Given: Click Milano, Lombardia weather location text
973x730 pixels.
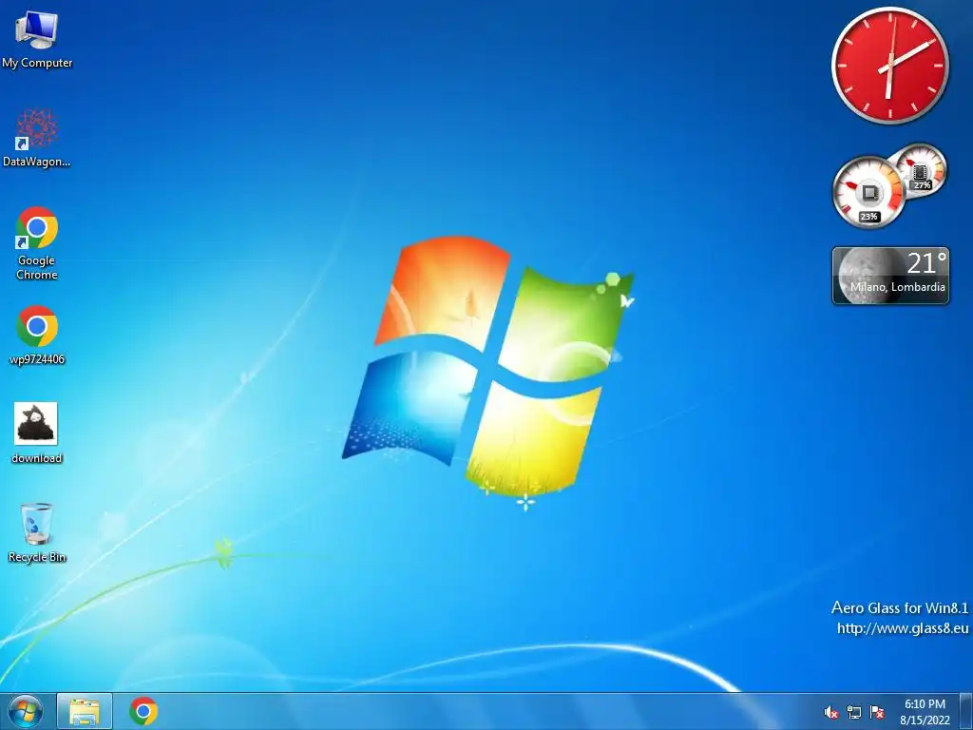Looking at the screenshot, I should [x=897, y=287].
